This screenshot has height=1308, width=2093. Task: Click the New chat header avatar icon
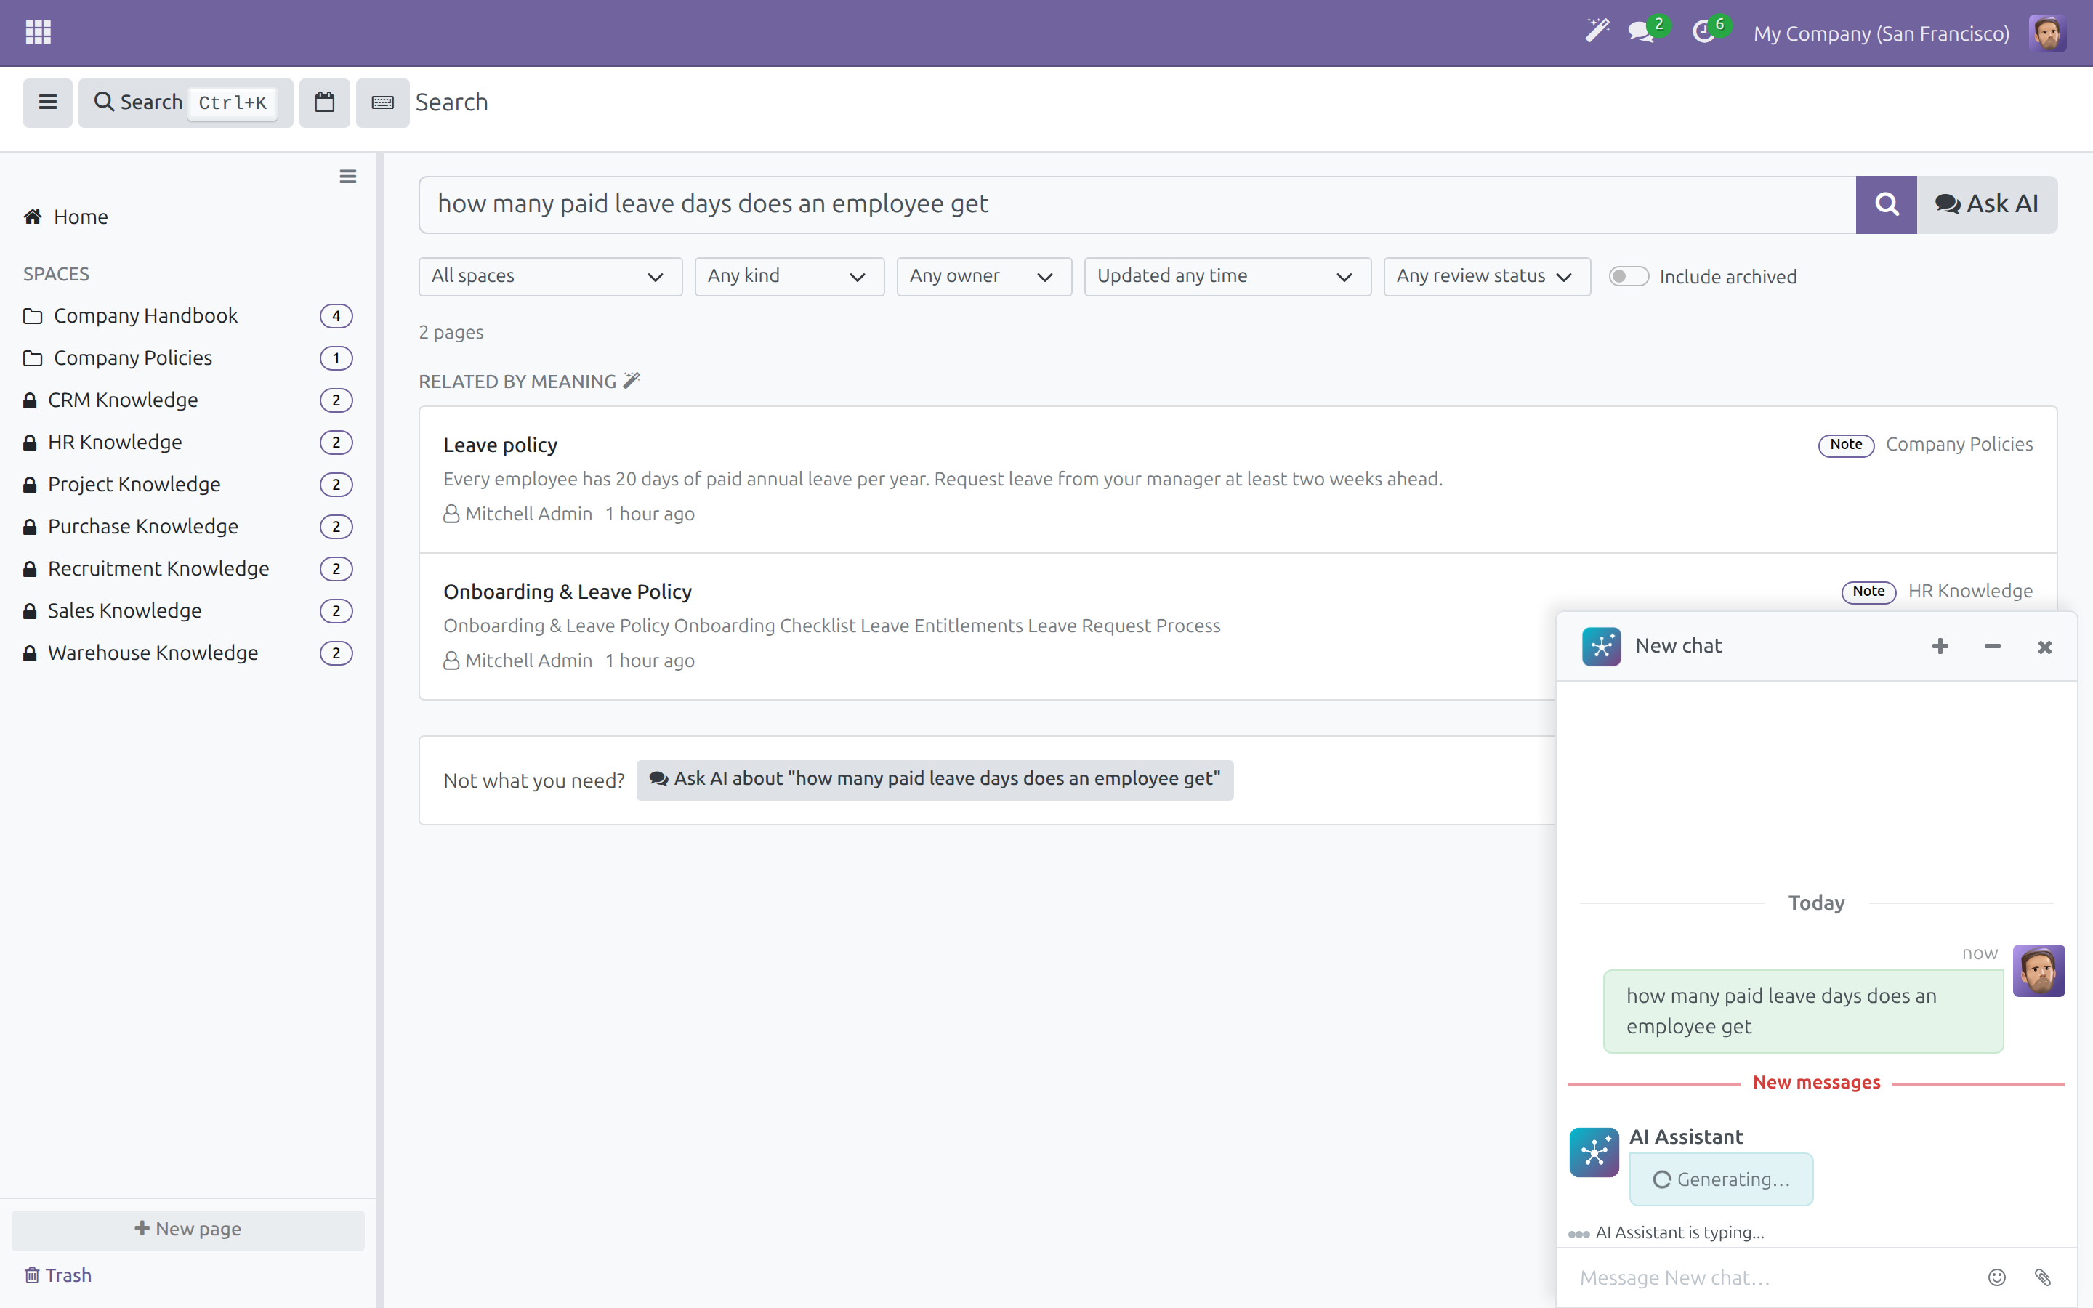pyautogui.click(x=1601, y=646)
